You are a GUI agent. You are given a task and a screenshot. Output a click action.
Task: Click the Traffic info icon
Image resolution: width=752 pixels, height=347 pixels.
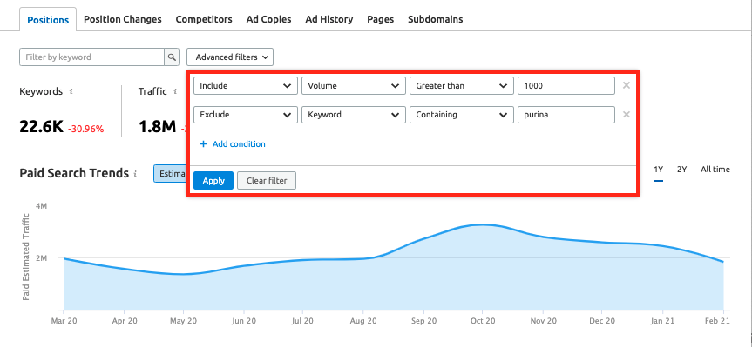(175, 91)
